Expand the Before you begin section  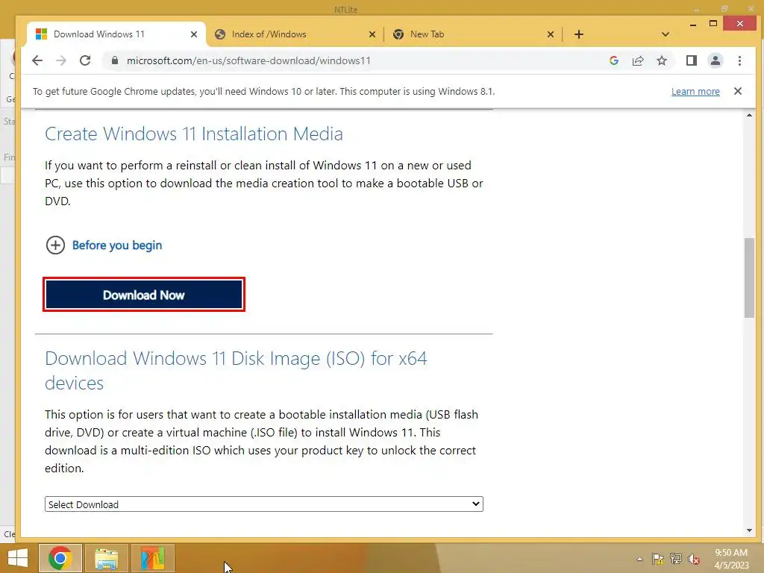pos(104,245)
